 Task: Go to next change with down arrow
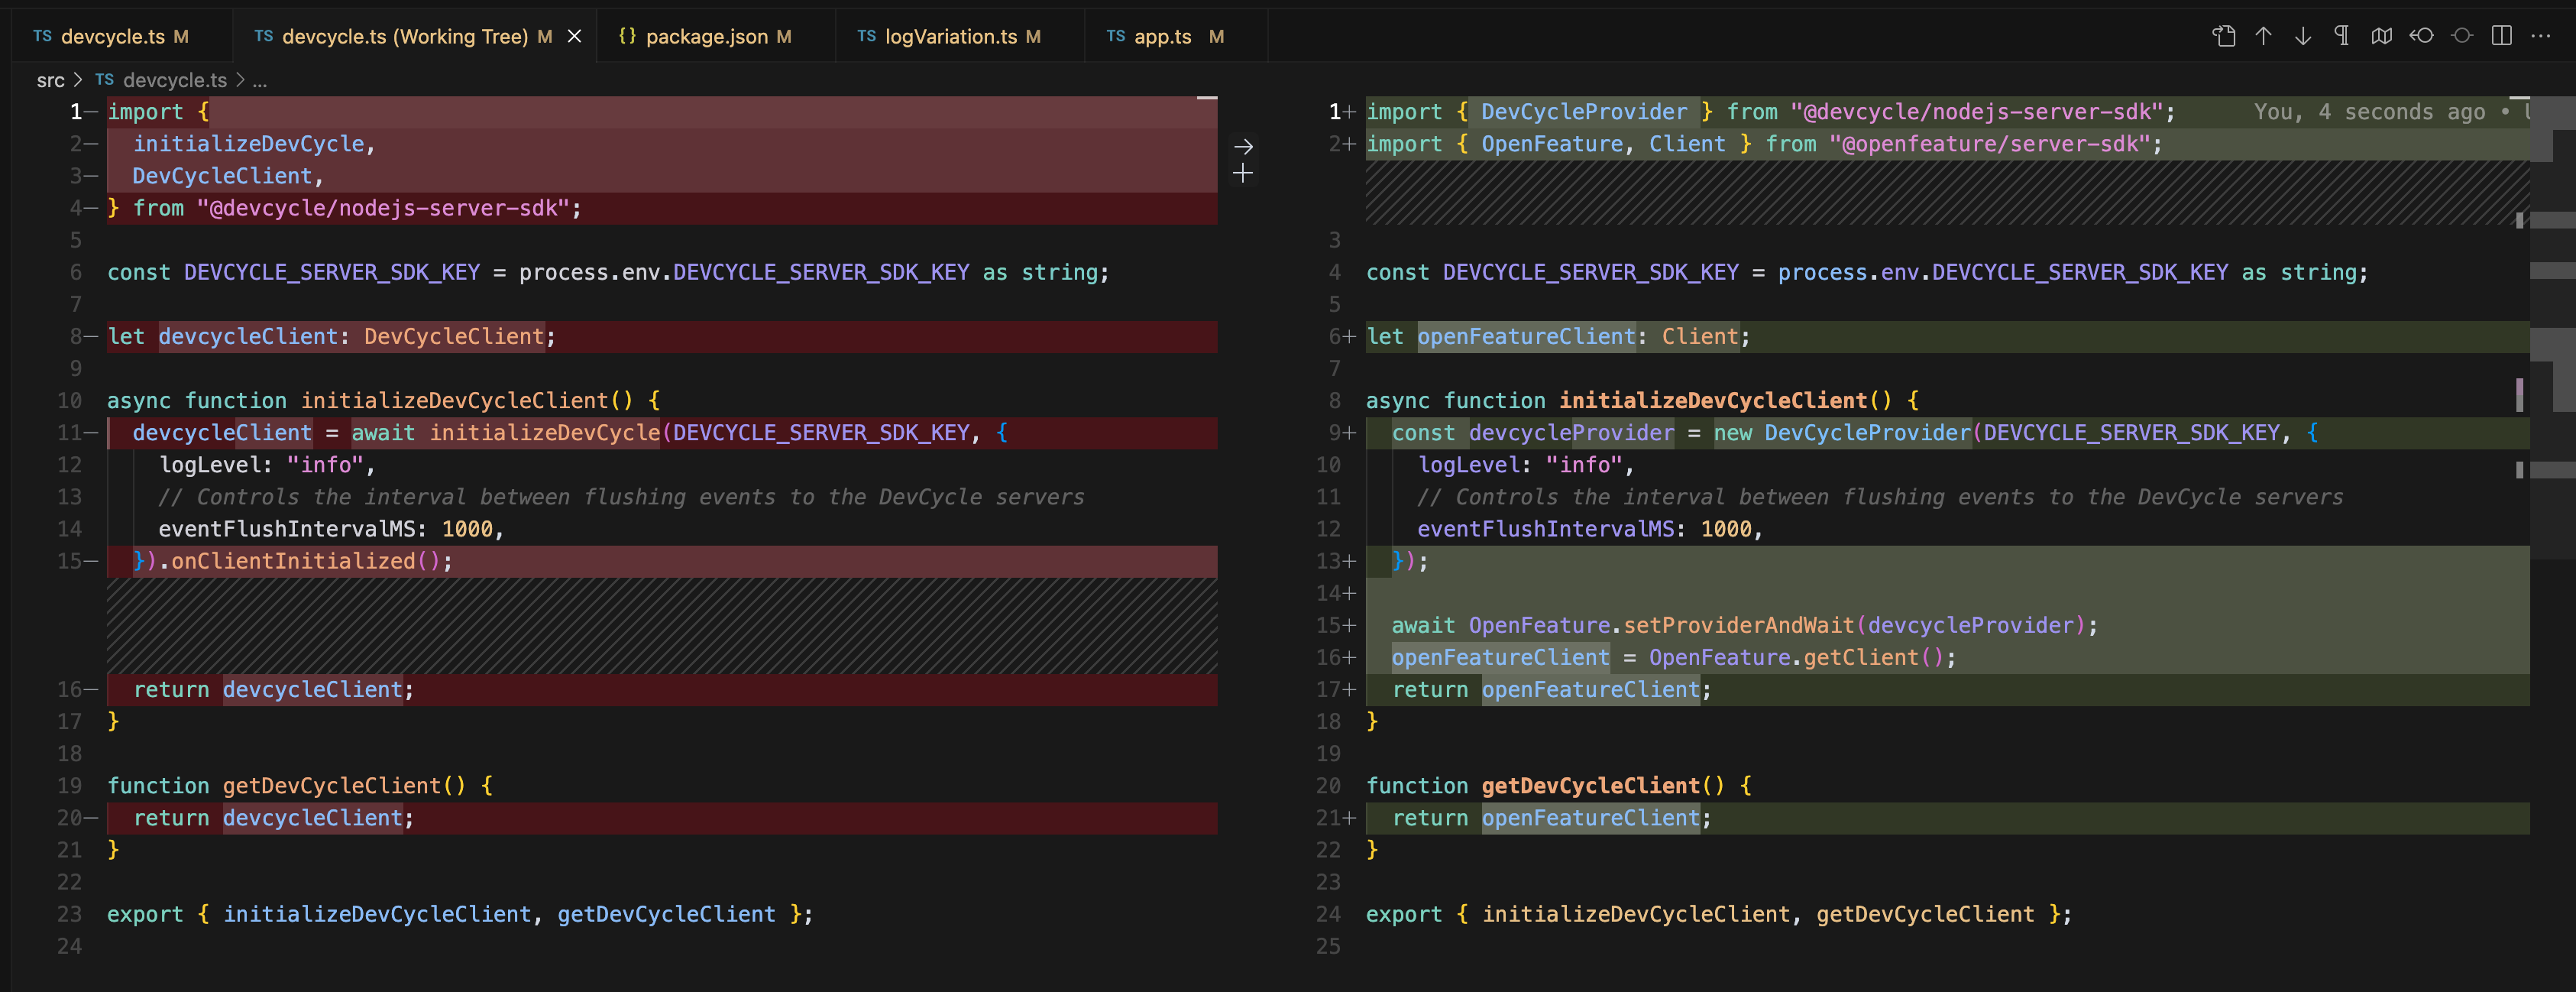[x=2302, y=36]
